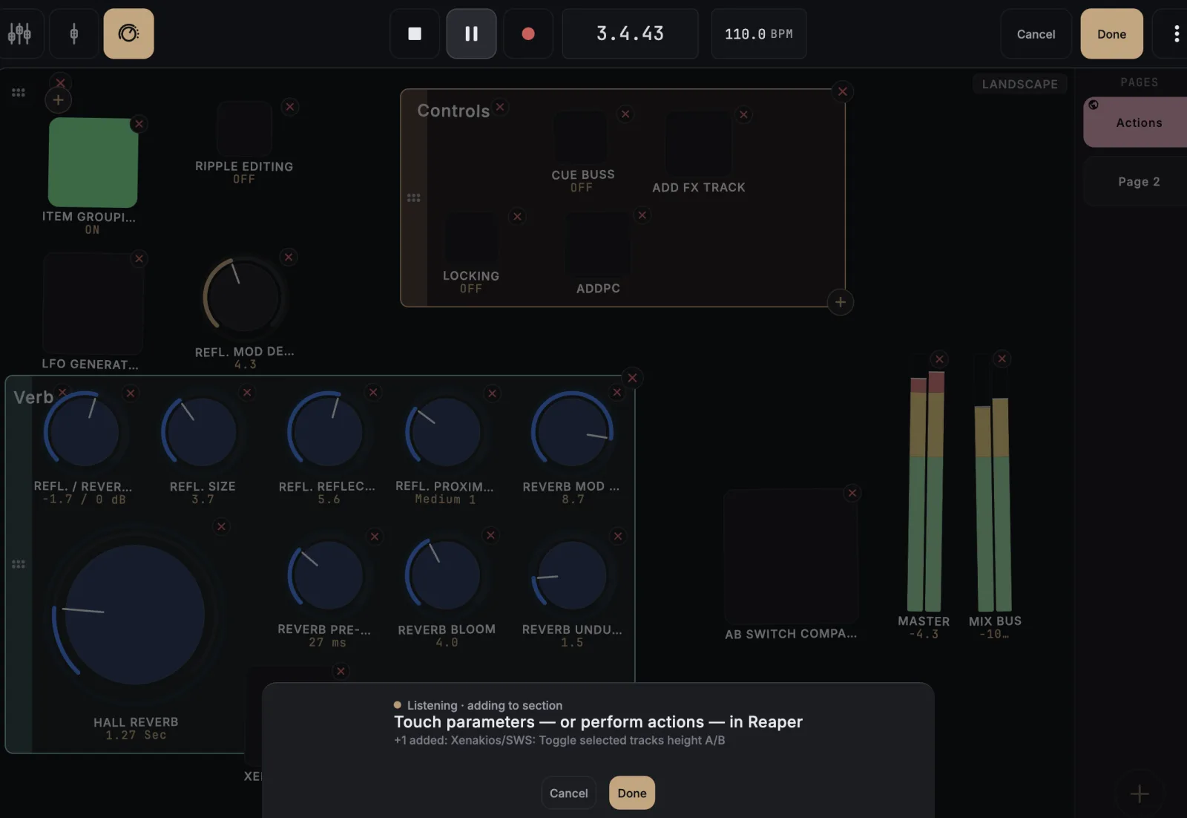Confirm listening dialog with Done
1187x818 pixels.
tap(632, 793)
